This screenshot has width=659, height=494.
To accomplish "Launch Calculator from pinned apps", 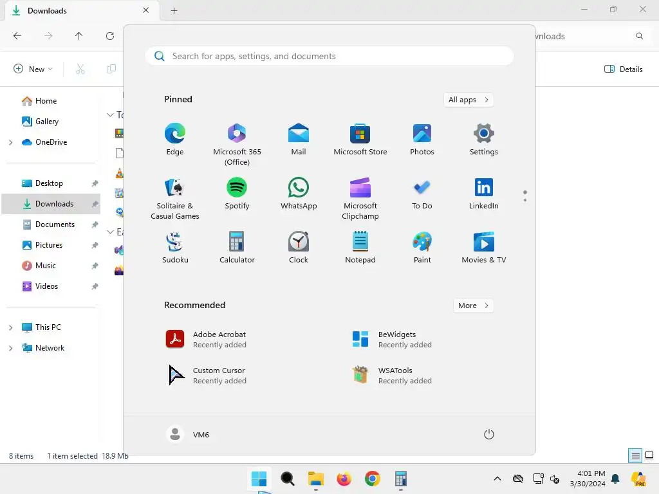I will pos(237,248).
